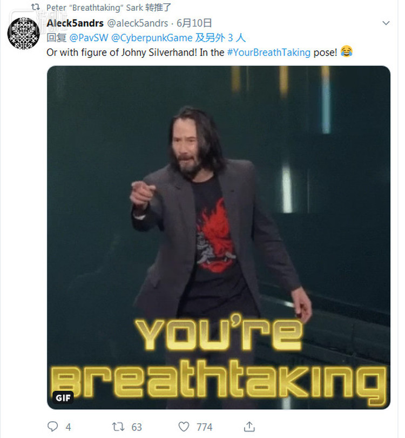Open the share upload icon
This screenshot has width=405, height=438.
point(249,426)
